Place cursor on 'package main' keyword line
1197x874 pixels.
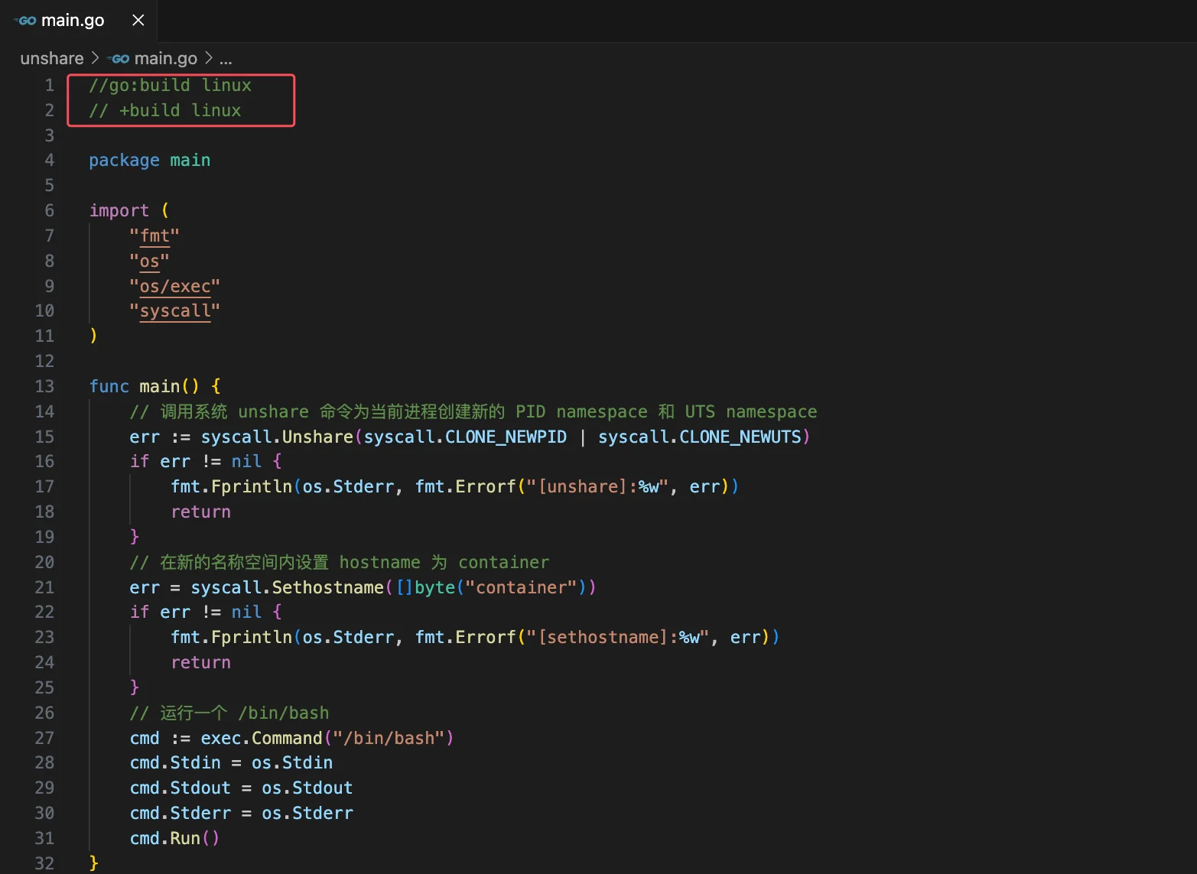(x=149, y=161)
